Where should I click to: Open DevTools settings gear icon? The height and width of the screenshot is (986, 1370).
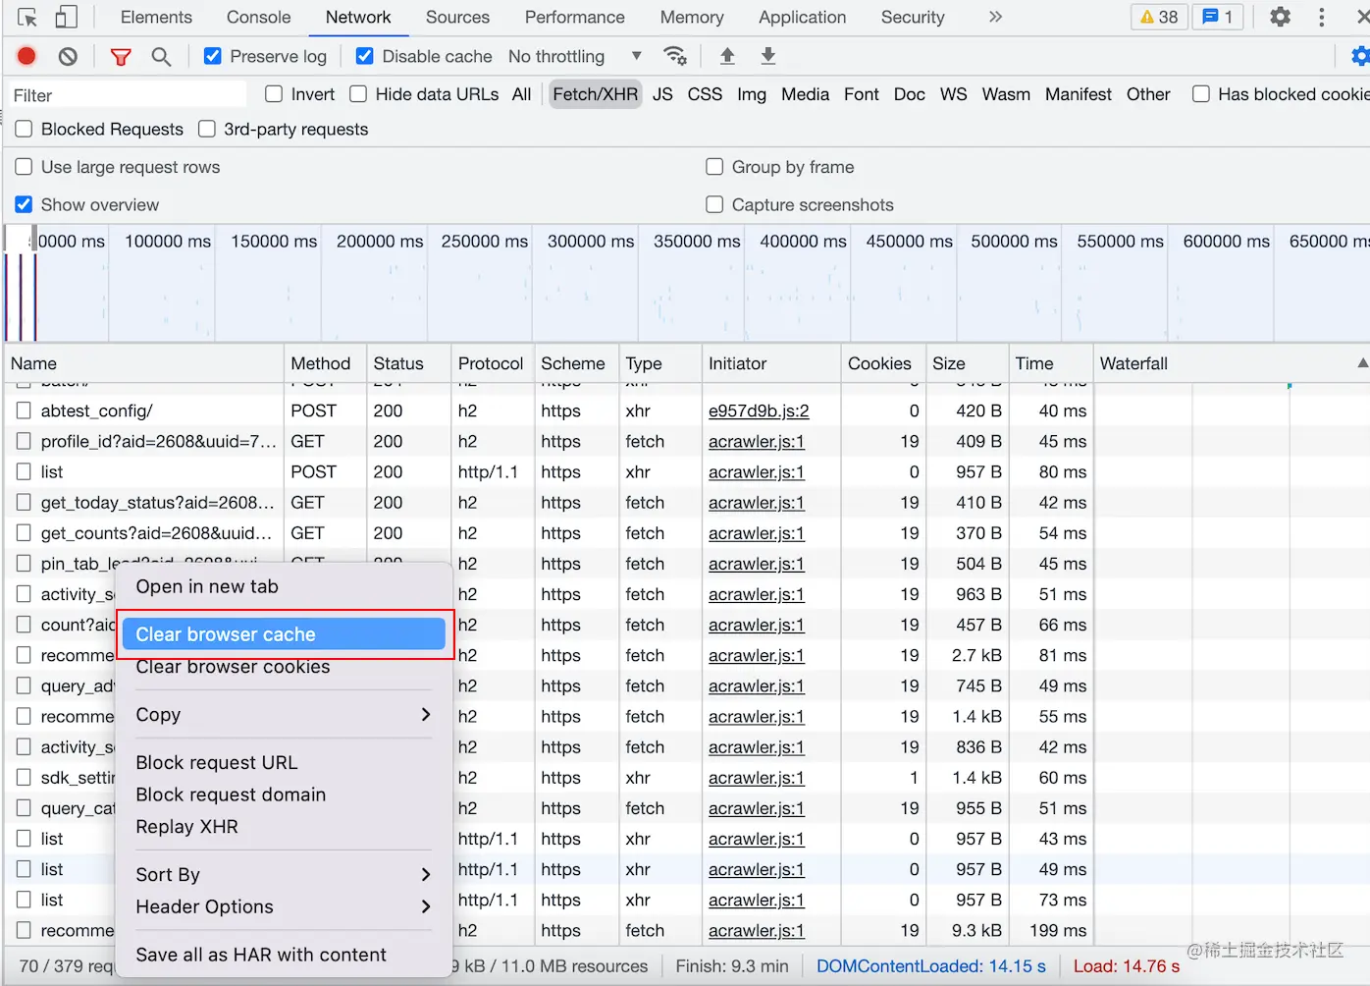point(1280,17)
